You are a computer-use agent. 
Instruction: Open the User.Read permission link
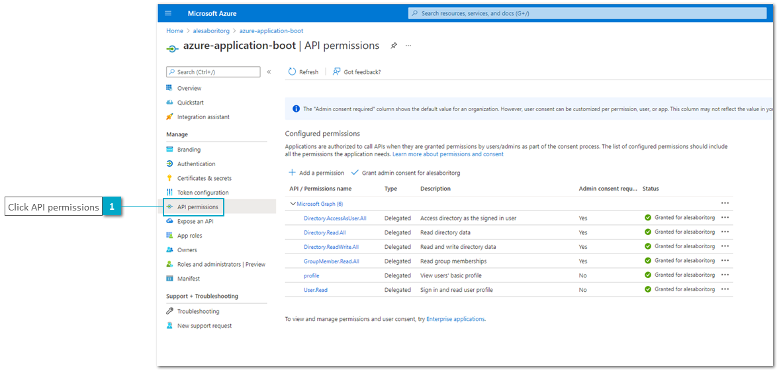tap(316, 290)
